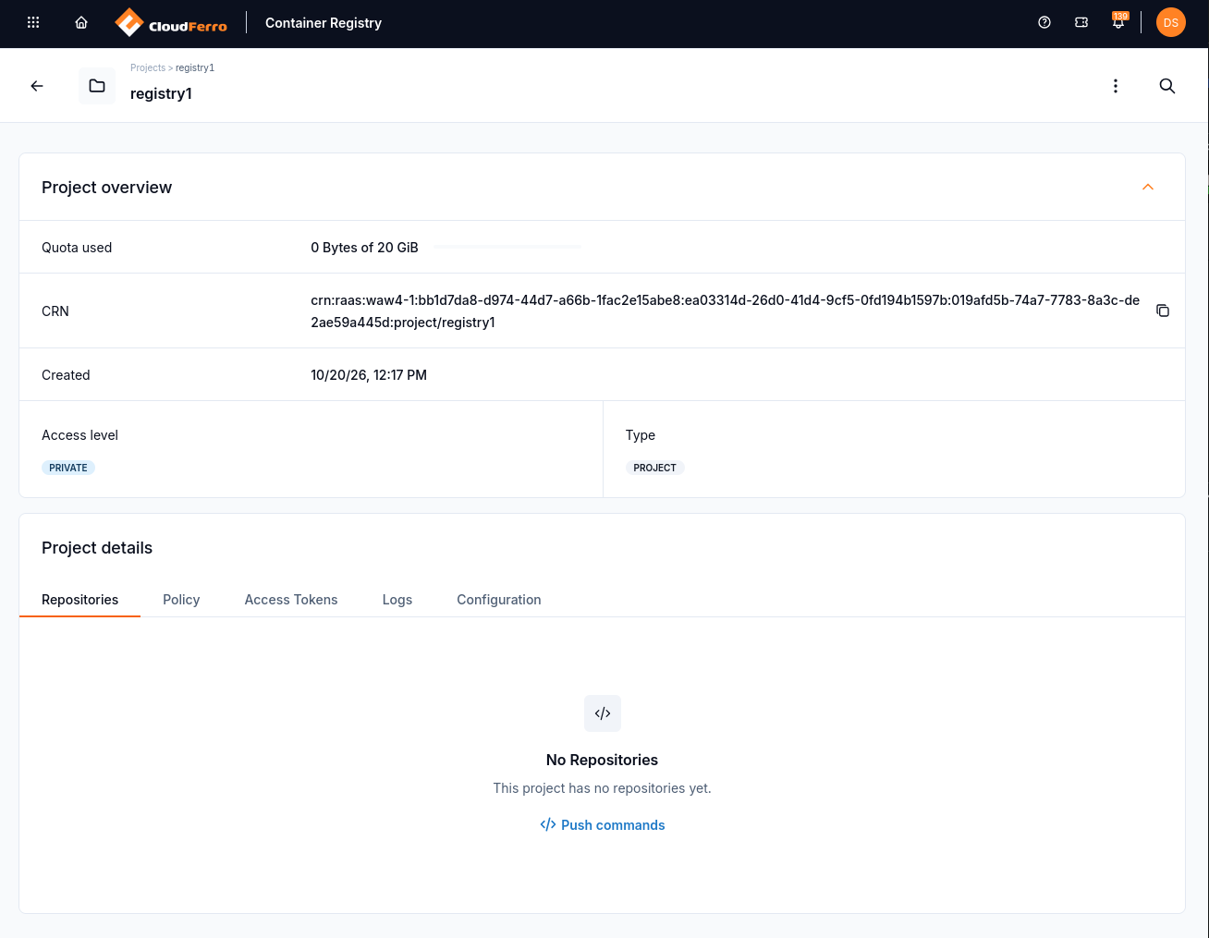Click the 'Quota used' label

[77, 248]
